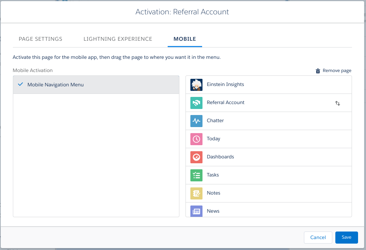Click the Notes notepad icon

coord(196,193)
